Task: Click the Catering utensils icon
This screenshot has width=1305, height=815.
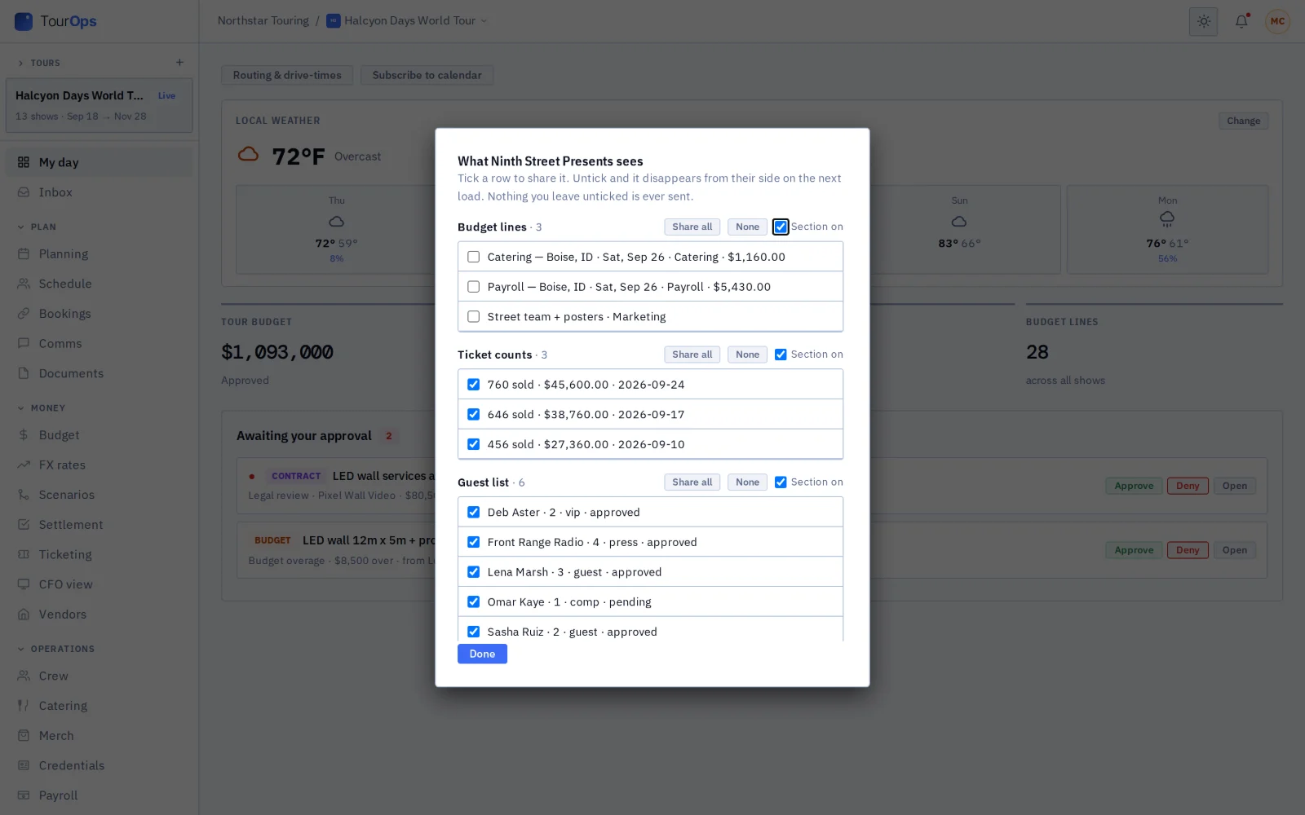Action: pos(24,706)
